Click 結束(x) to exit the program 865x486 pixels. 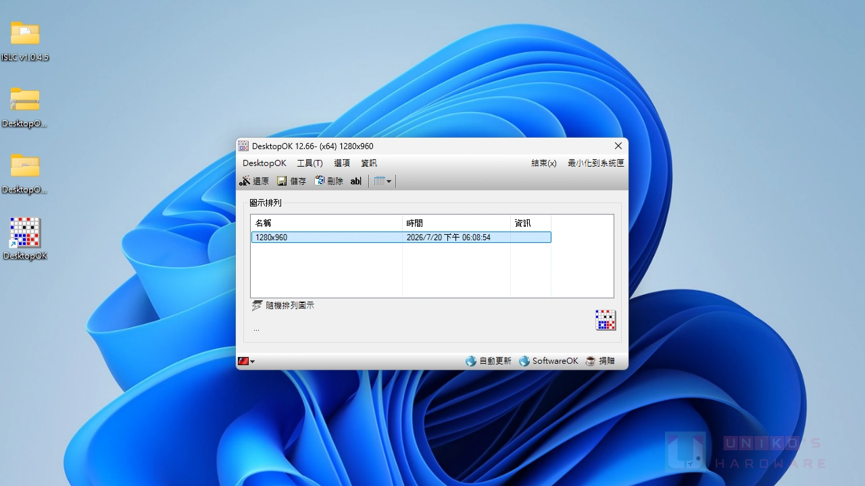click(x=544, y=163)
